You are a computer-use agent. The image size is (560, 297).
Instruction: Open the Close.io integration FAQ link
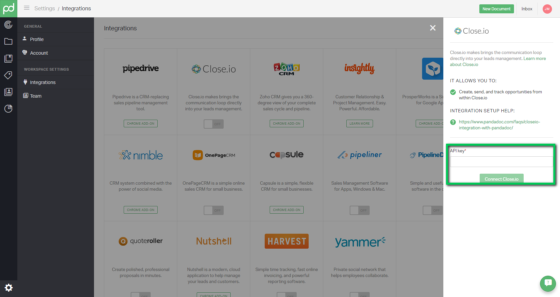pyautogui.click(x=499, y=125)
